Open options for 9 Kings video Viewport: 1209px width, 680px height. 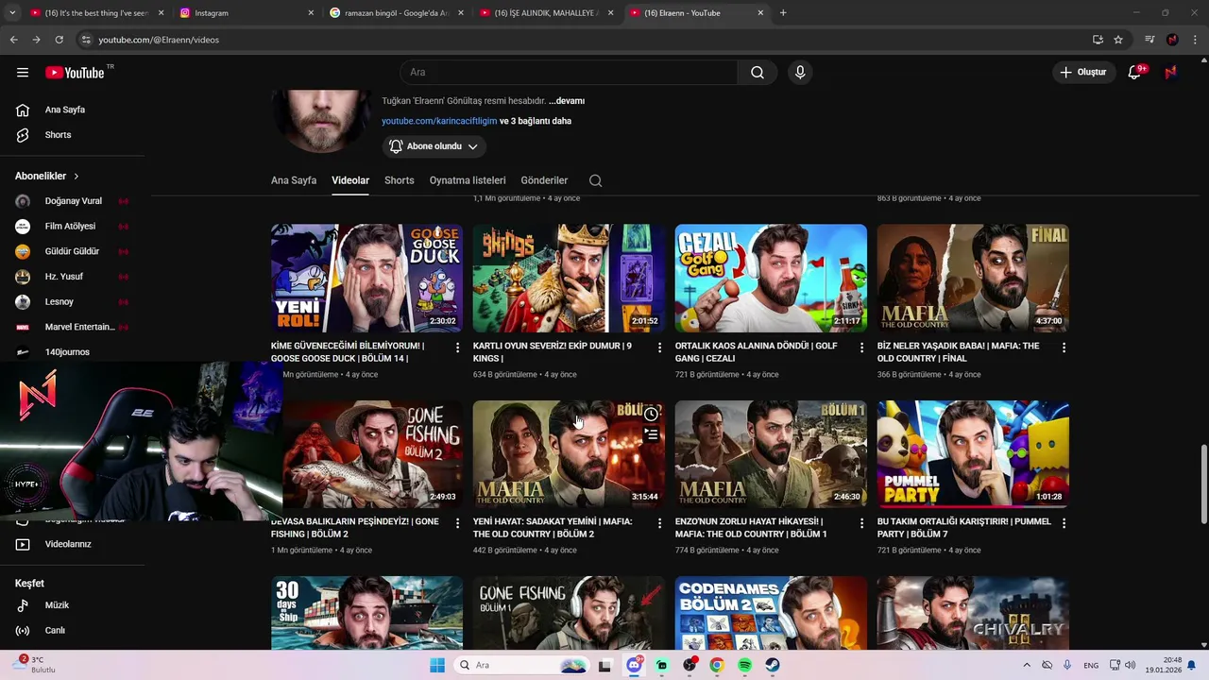(660, 348)
